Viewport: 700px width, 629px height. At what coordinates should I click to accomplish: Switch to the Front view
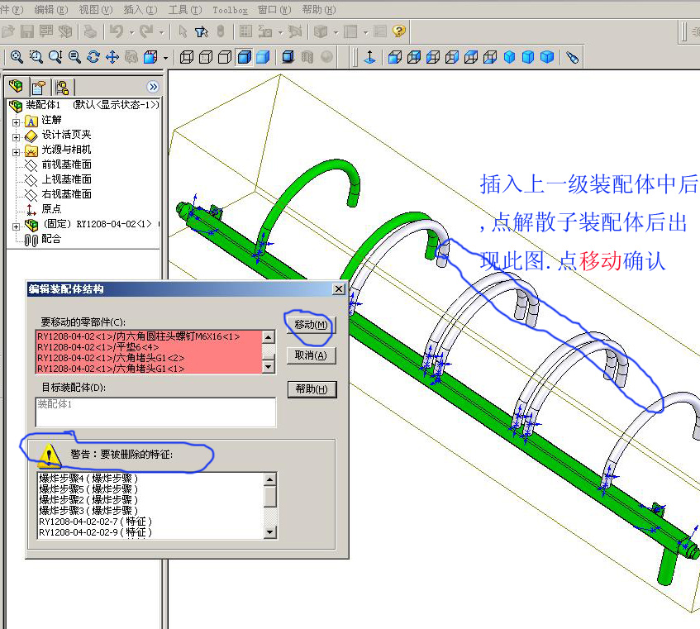395,57
